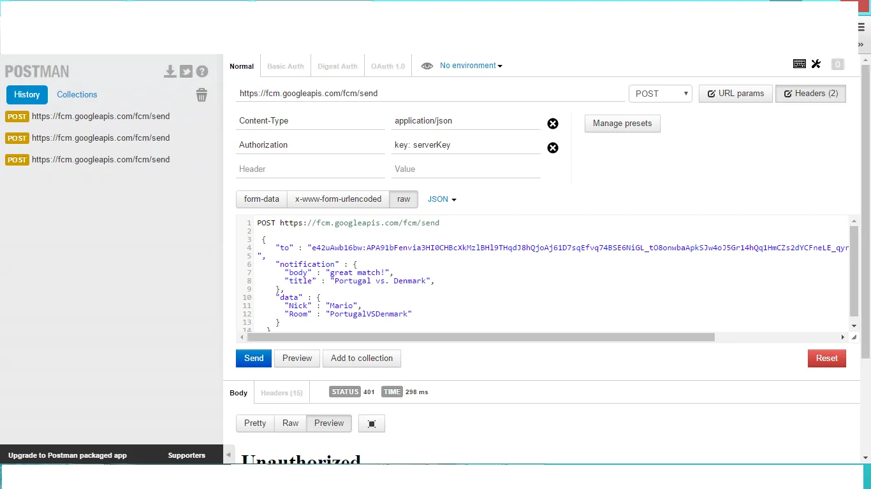Screen dimensions: 871x489
Task: Click the application/json header value field
Action: 466,121
